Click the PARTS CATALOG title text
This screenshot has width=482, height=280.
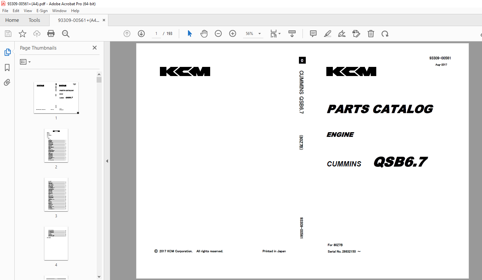coord(380,109)
